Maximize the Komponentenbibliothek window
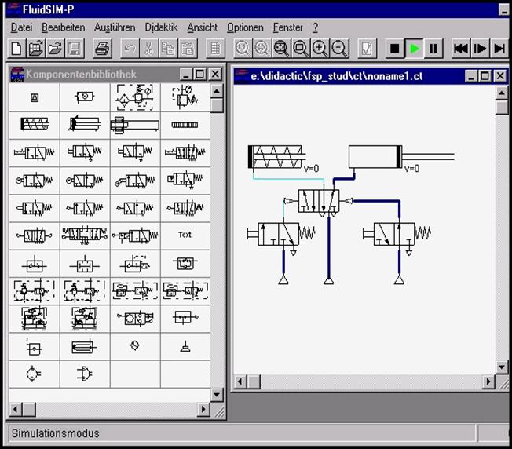Image resolution: width=512 pixels, height=449 pixels. [199, 74]
